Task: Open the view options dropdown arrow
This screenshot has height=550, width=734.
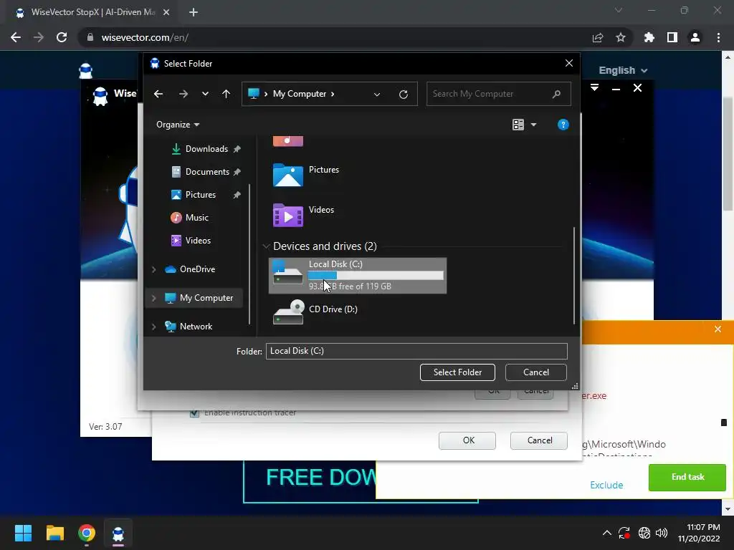Action: click(533, 125)
